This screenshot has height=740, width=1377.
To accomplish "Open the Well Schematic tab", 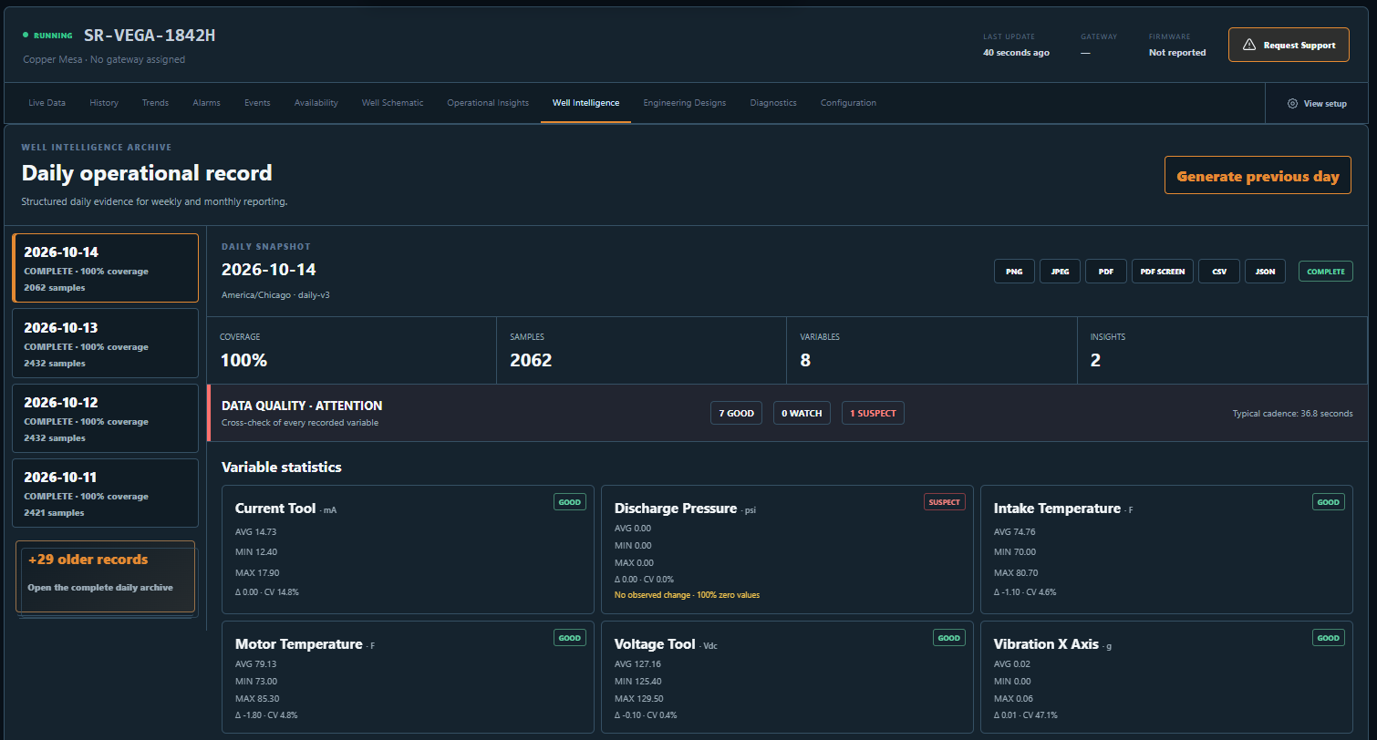I will tap(392, 103).
